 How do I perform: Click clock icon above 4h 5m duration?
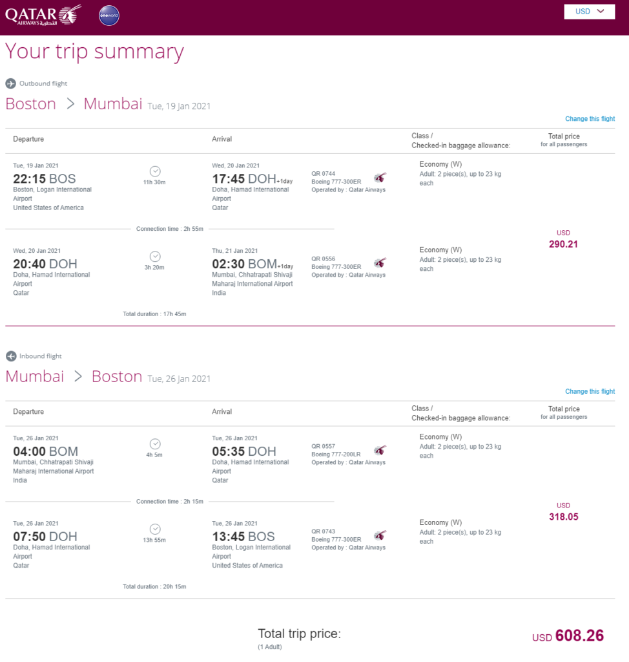coord(155,444)
